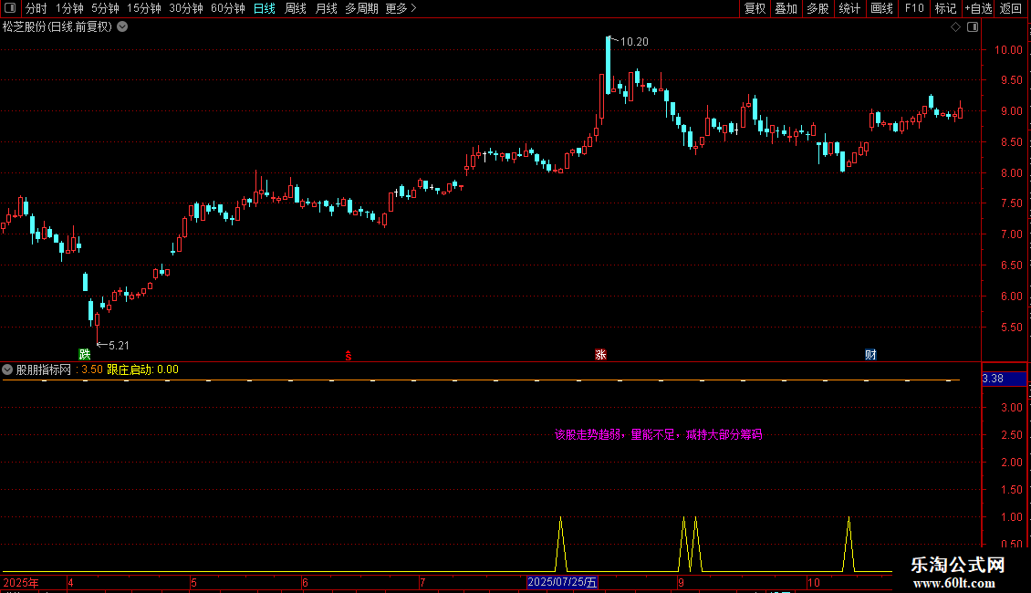Expand the 更多 periods menu
1031x593 pixels.
click(401, 8)
